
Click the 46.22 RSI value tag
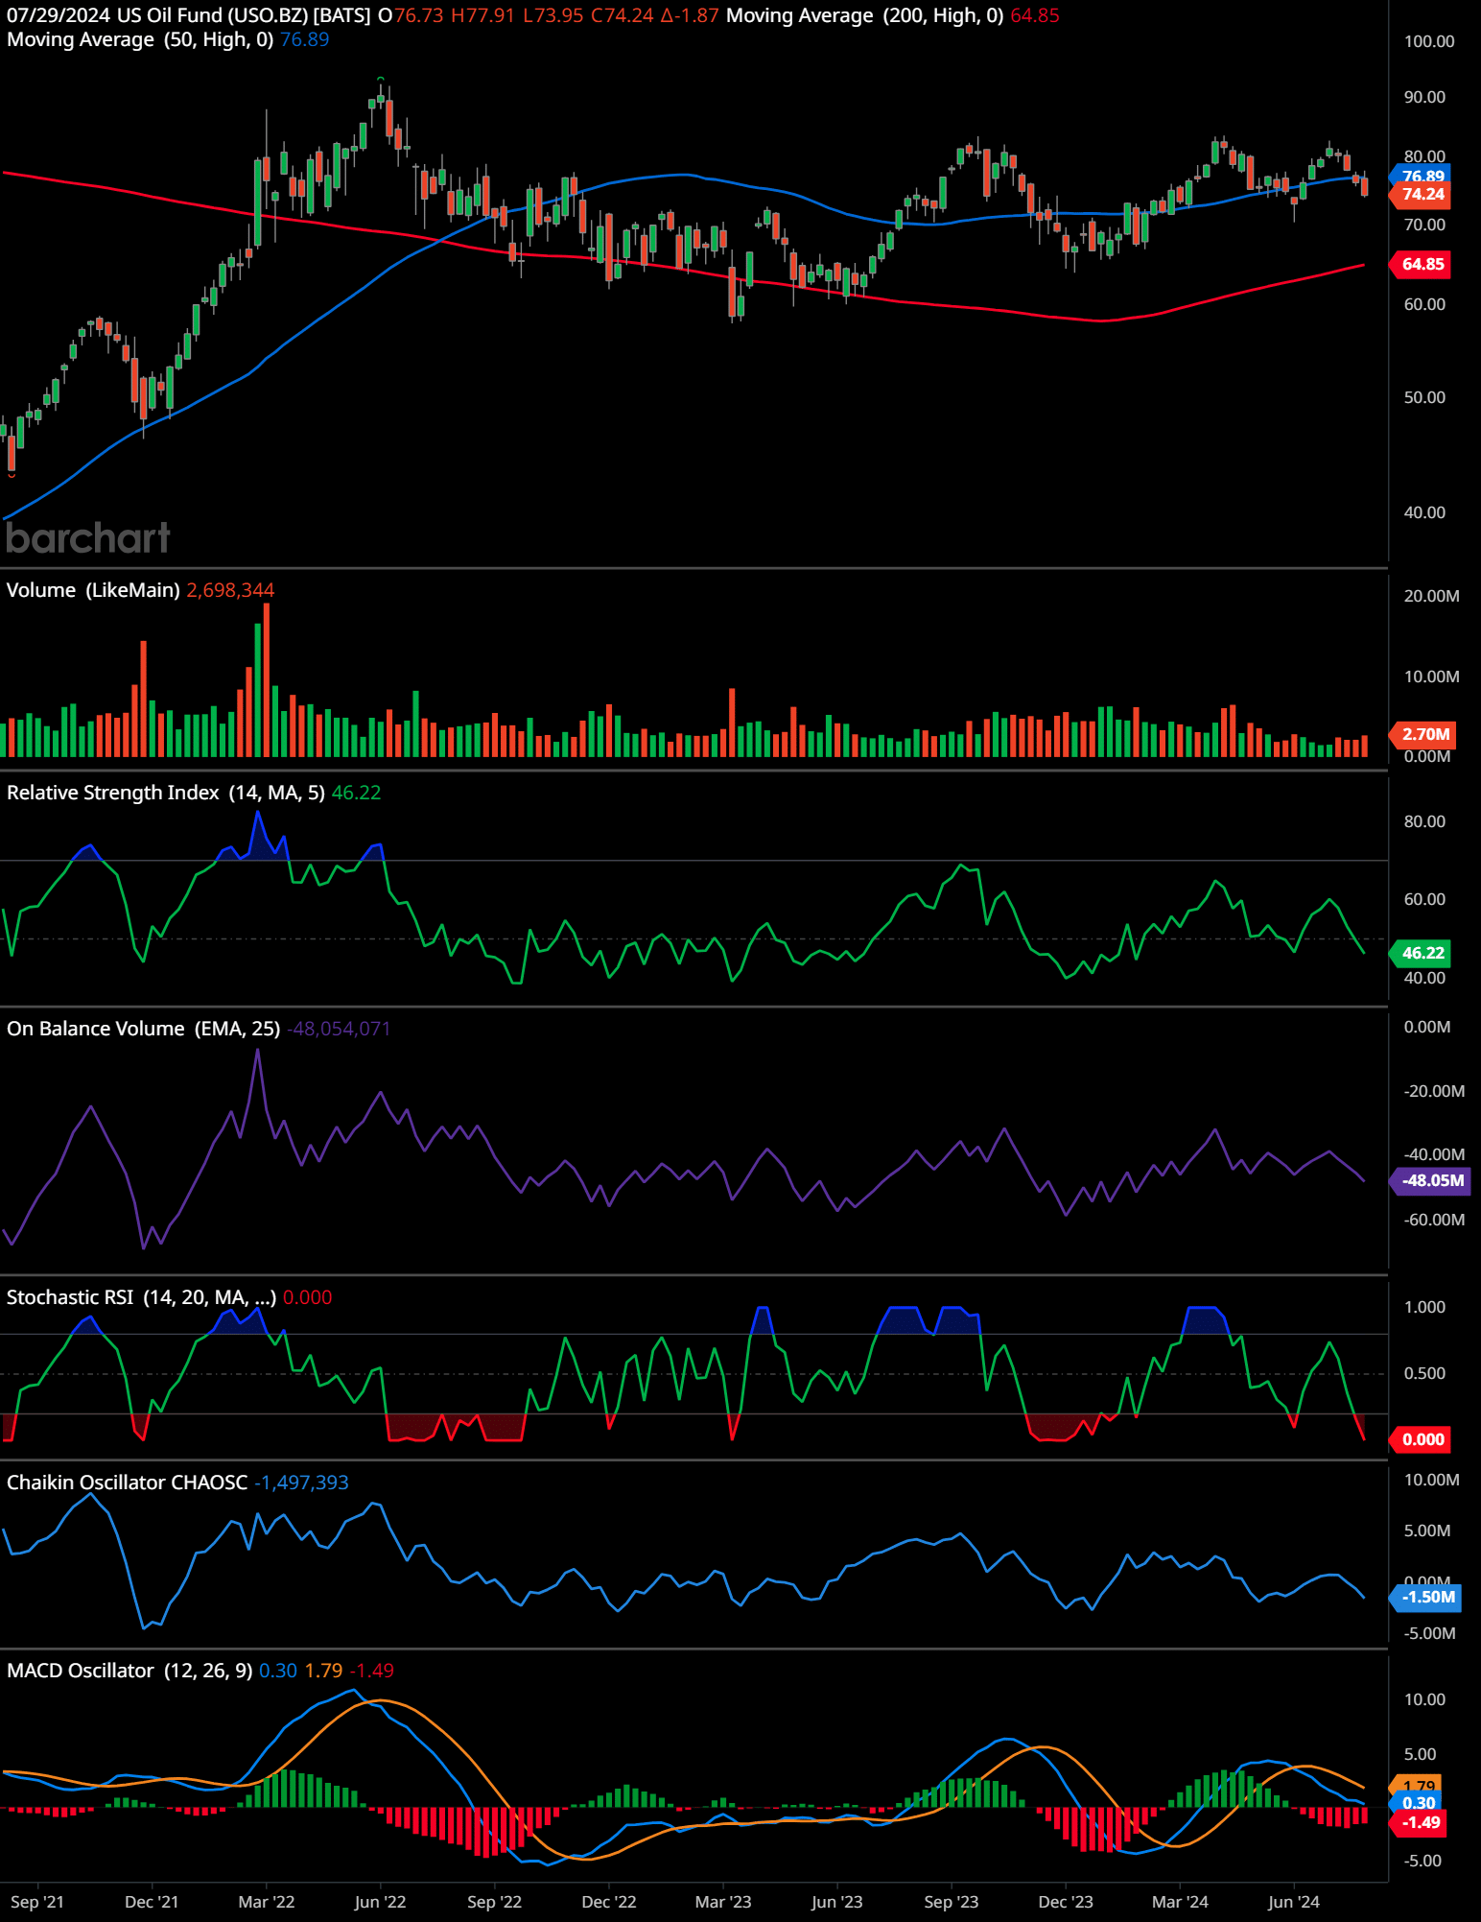[x=1422, y=954]
